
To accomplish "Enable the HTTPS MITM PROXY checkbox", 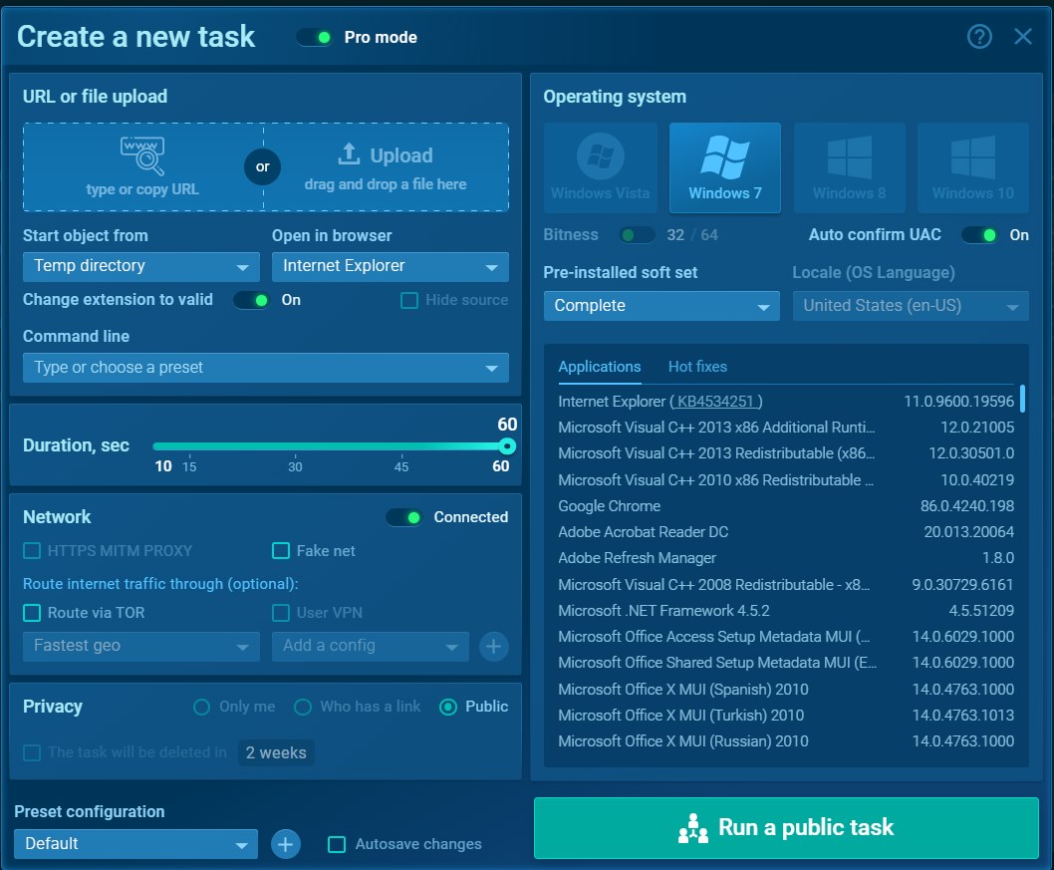I will (32, 551).
